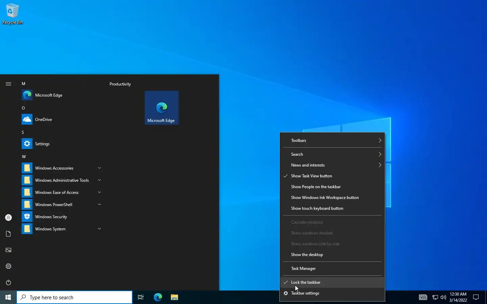
Task: Expand Windows Administrative Tools chevron
Action: click(99, 180)
